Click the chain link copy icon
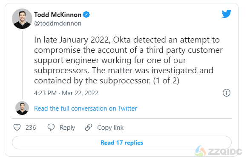The height and width of the screenshot is (157, 247). point(89,127)
